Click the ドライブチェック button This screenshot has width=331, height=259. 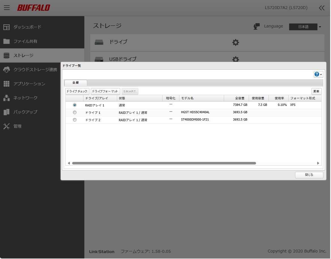tap(77, 91)
